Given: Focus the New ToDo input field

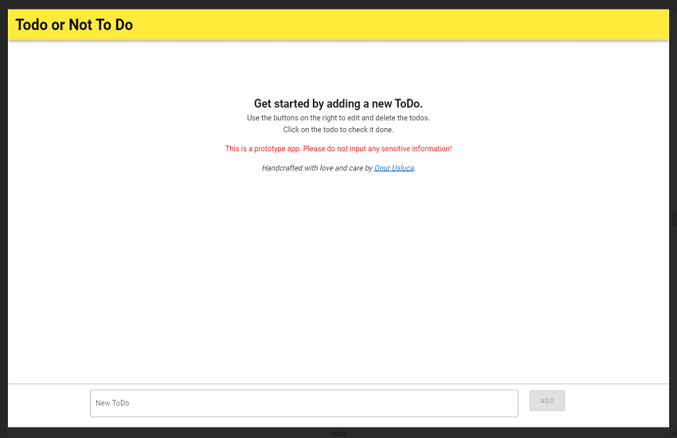Looking at the screenshot, I should (x=303, y=403).
